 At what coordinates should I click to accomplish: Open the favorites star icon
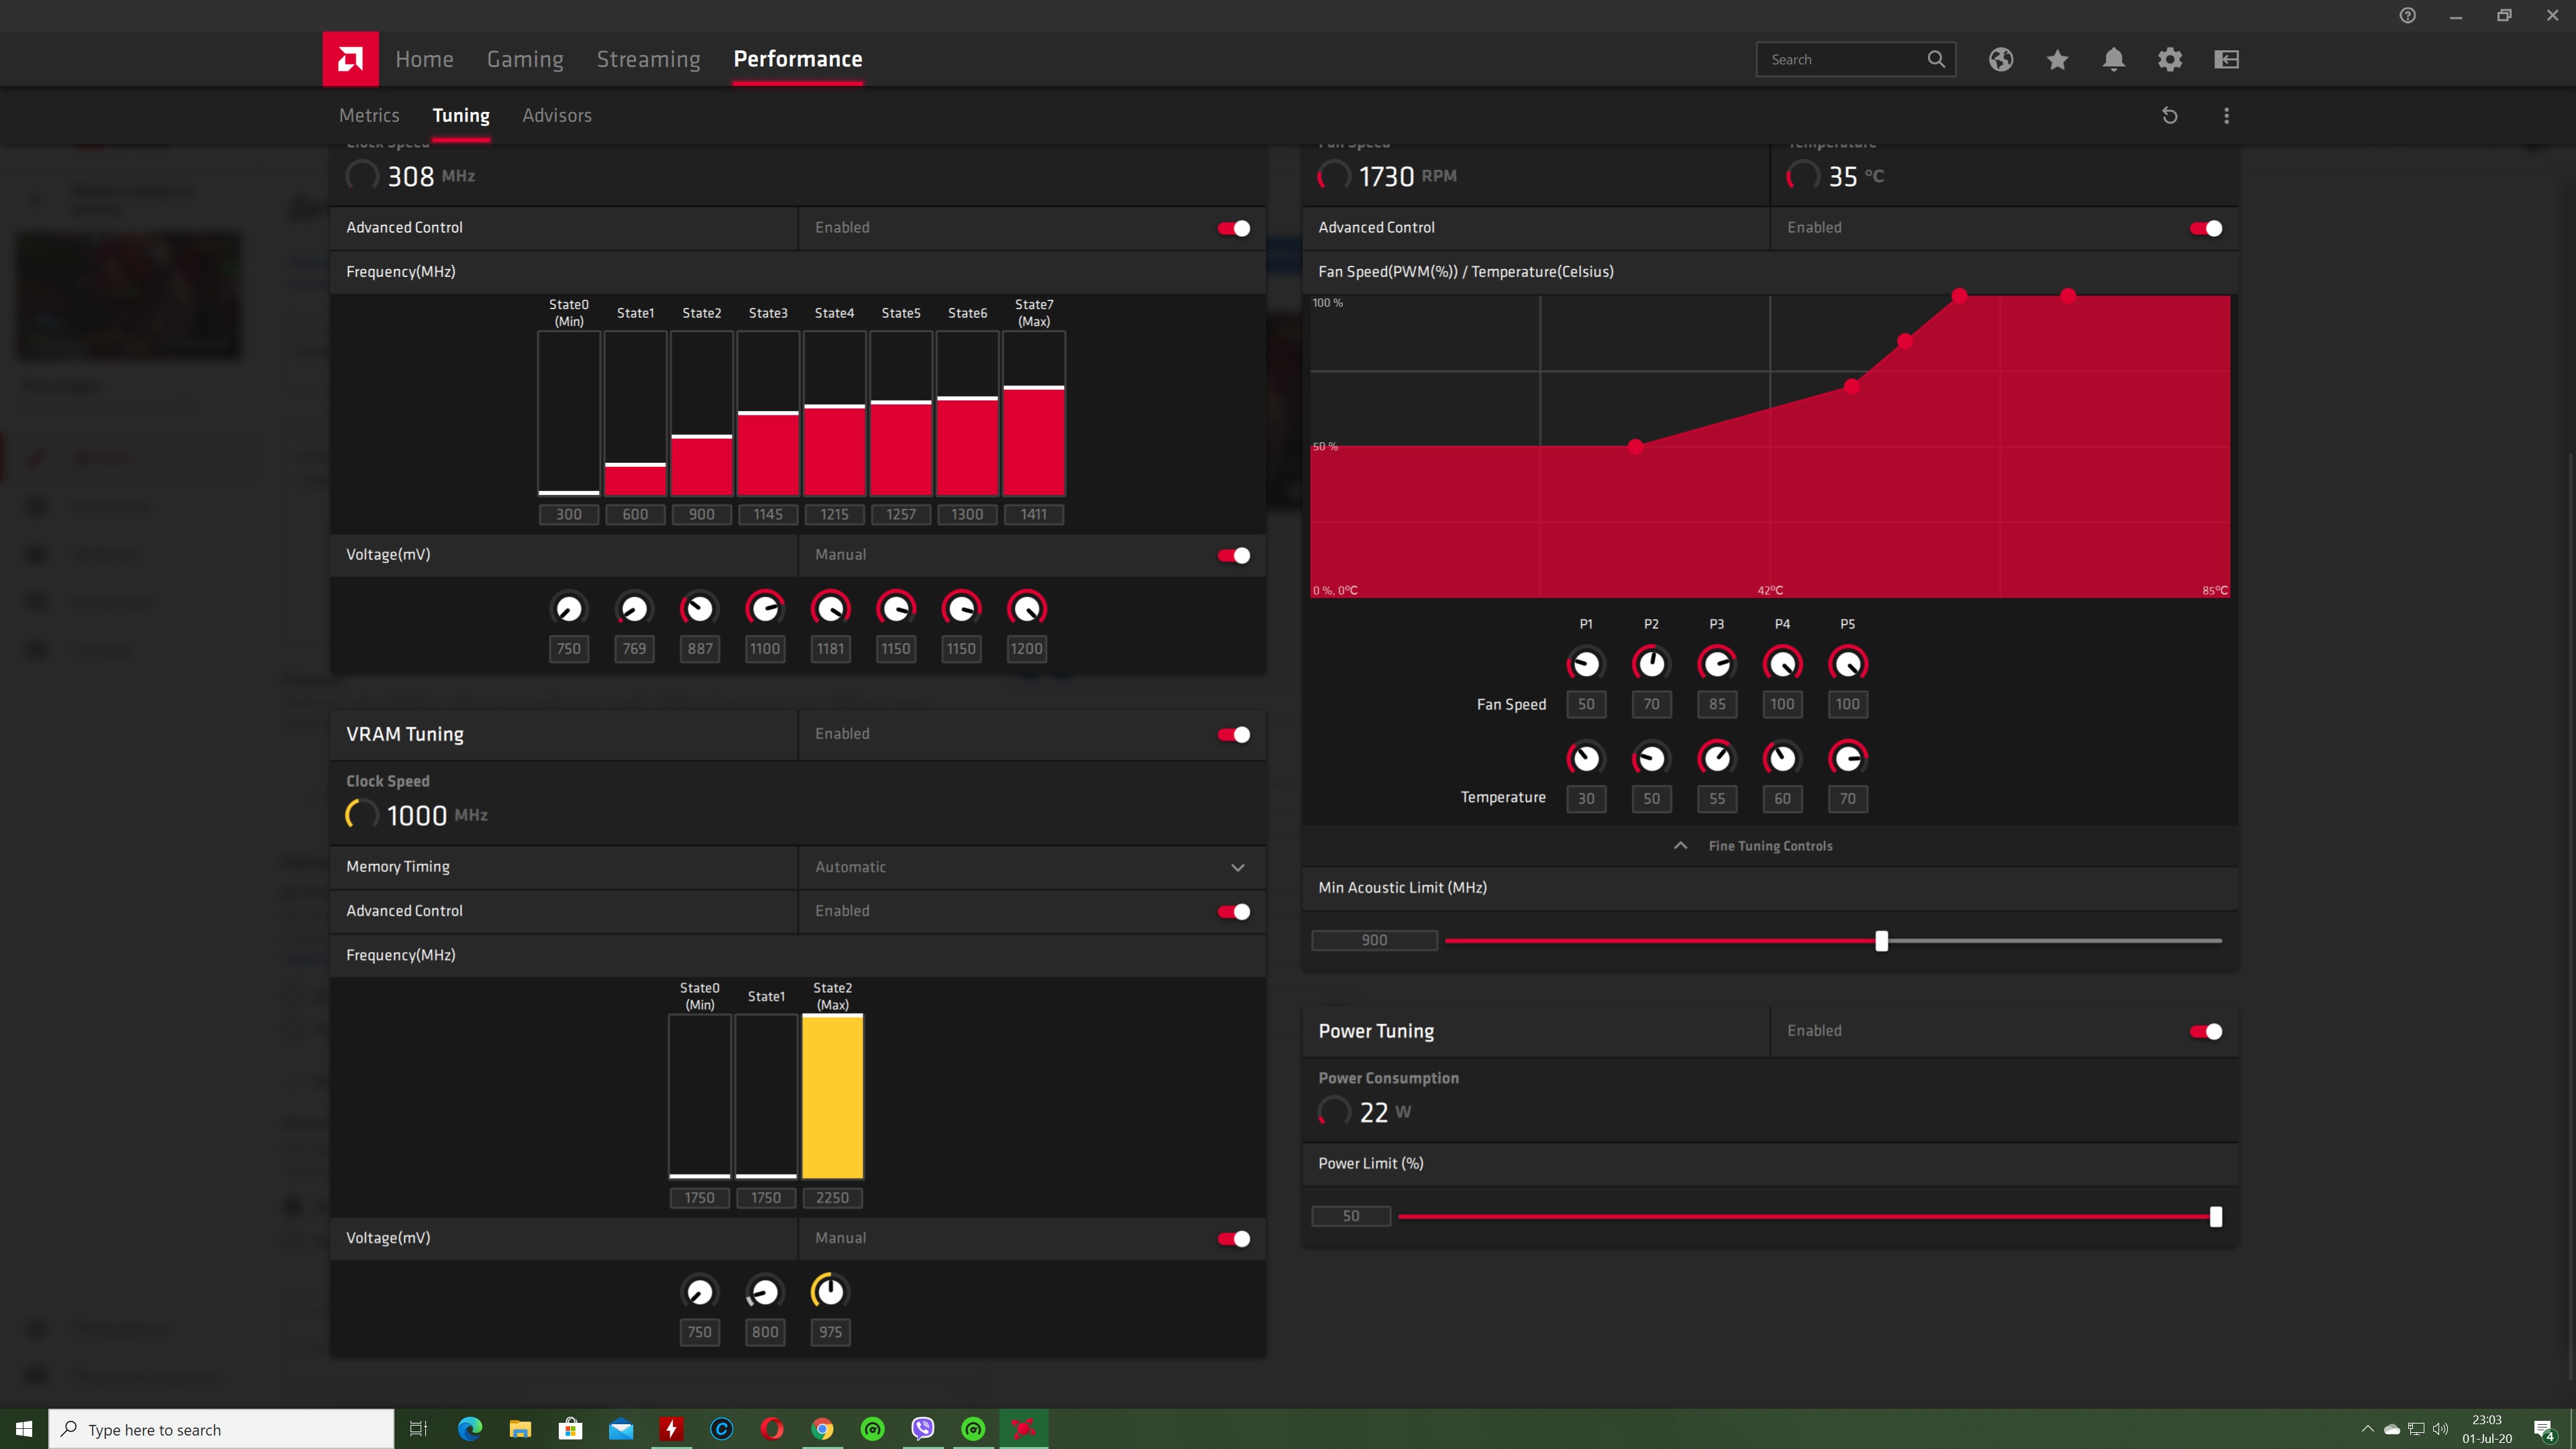[2057, 59]
